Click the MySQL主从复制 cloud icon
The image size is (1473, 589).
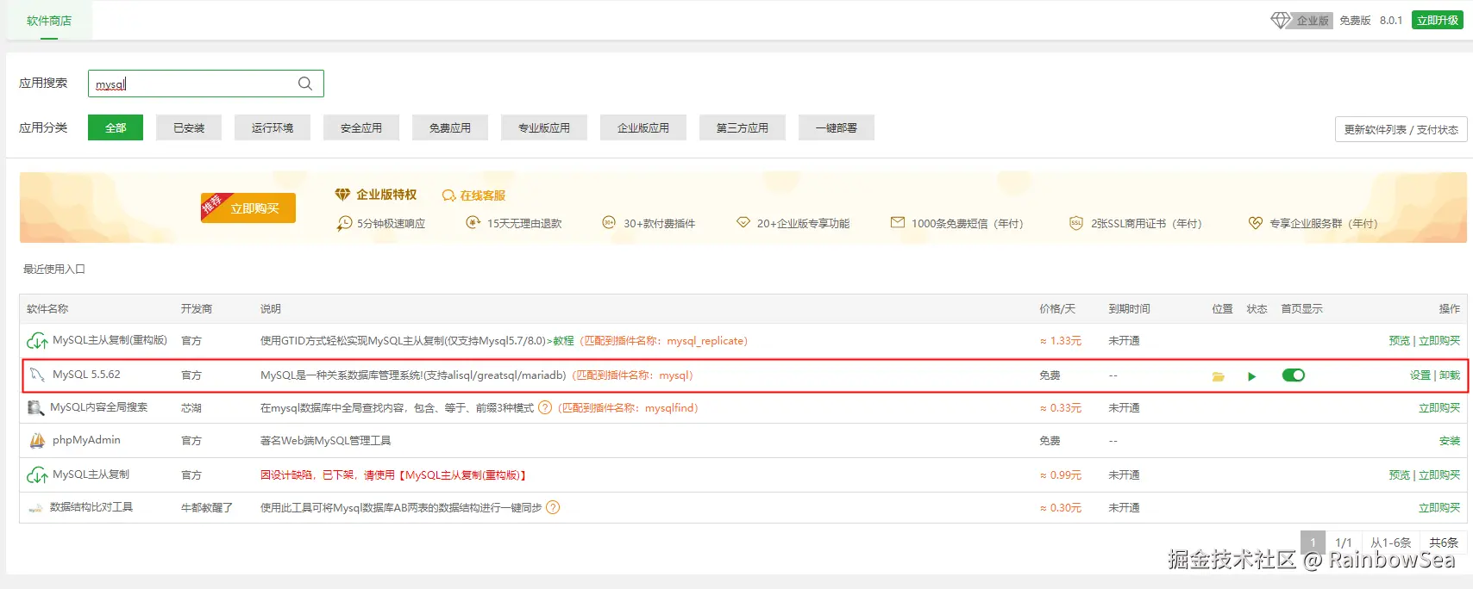[37, 475]
